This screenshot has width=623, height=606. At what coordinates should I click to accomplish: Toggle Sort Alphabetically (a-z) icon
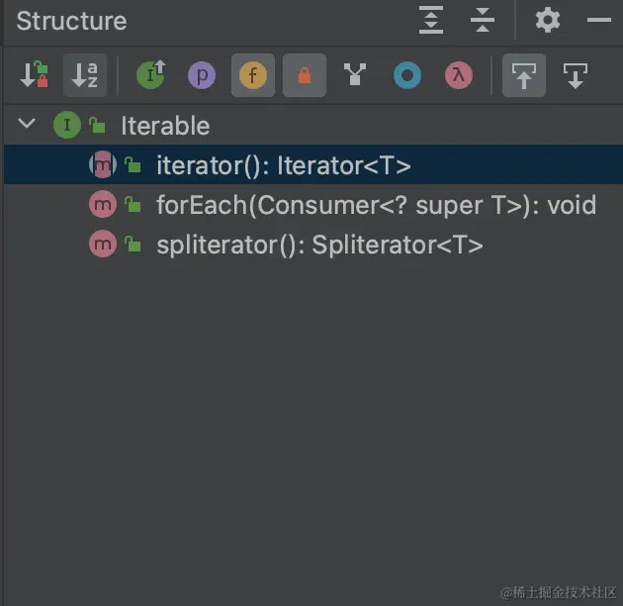coord(84,75)
